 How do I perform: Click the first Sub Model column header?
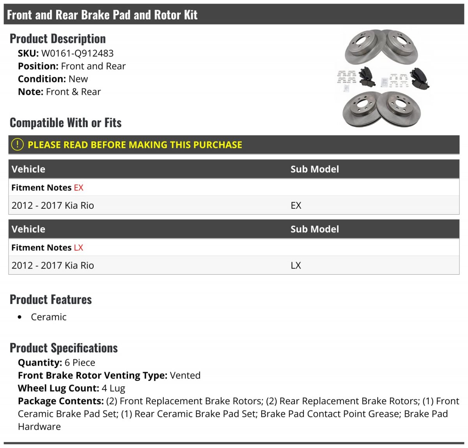click(x=315, y=169)
